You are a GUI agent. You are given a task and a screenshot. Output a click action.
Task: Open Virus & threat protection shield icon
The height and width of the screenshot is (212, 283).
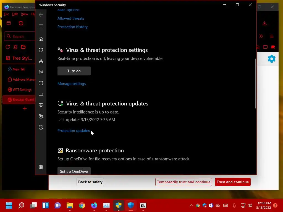coord(41,50)
